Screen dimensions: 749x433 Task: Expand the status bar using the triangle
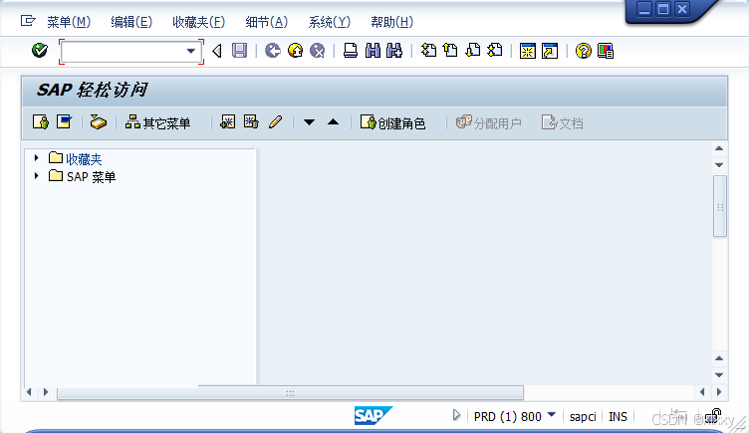(456, 415)
